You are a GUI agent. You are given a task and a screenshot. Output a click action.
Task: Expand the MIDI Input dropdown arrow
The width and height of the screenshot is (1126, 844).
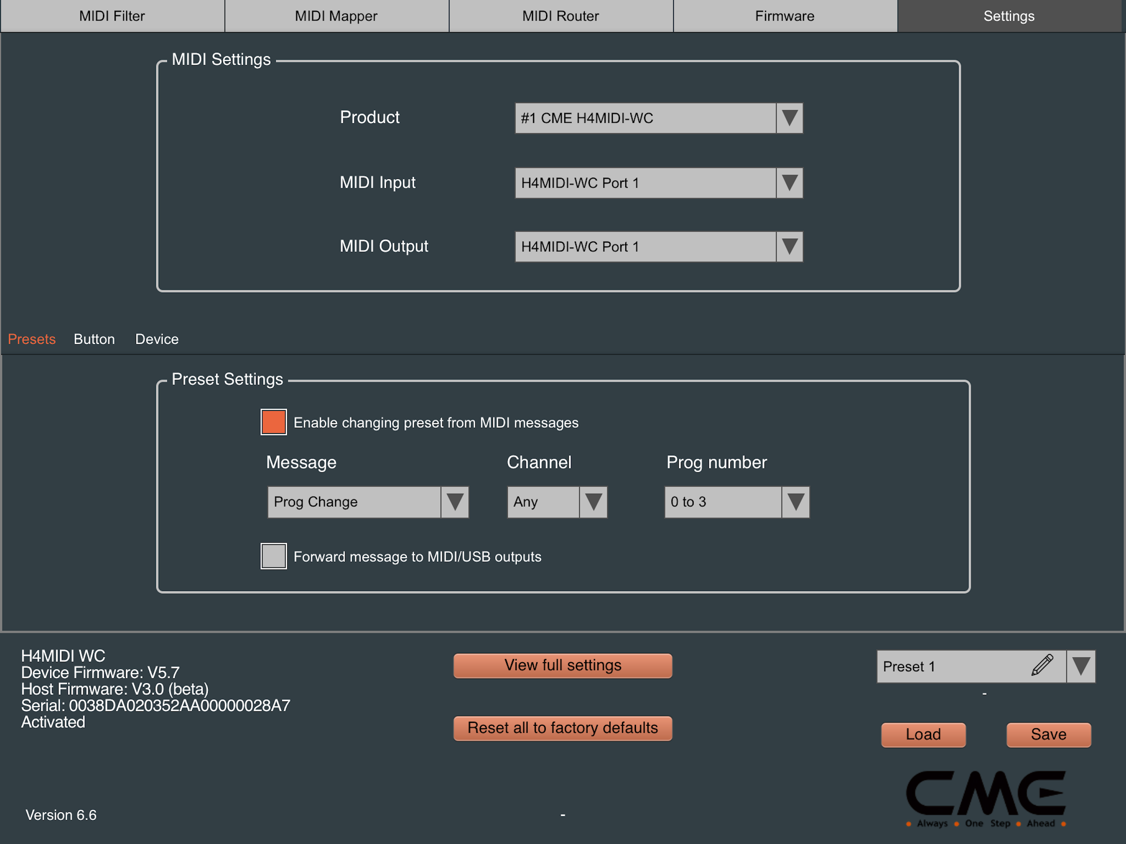pyautogui.click(x=790, y=183)
